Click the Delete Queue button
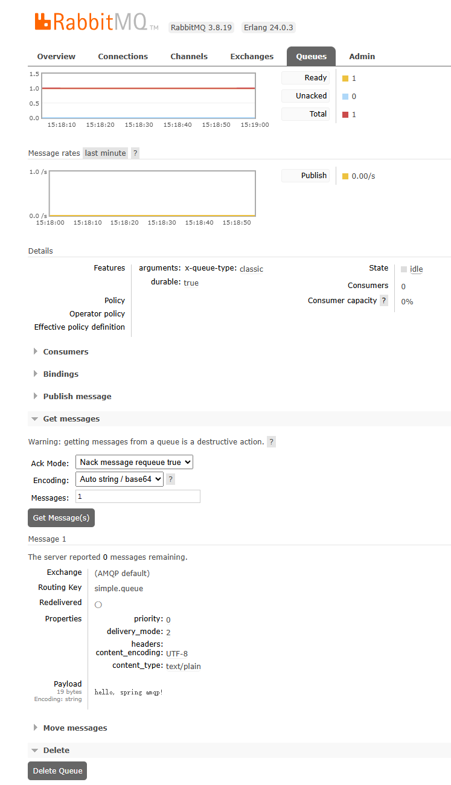 pyautogui.click(x=57, y=771)
